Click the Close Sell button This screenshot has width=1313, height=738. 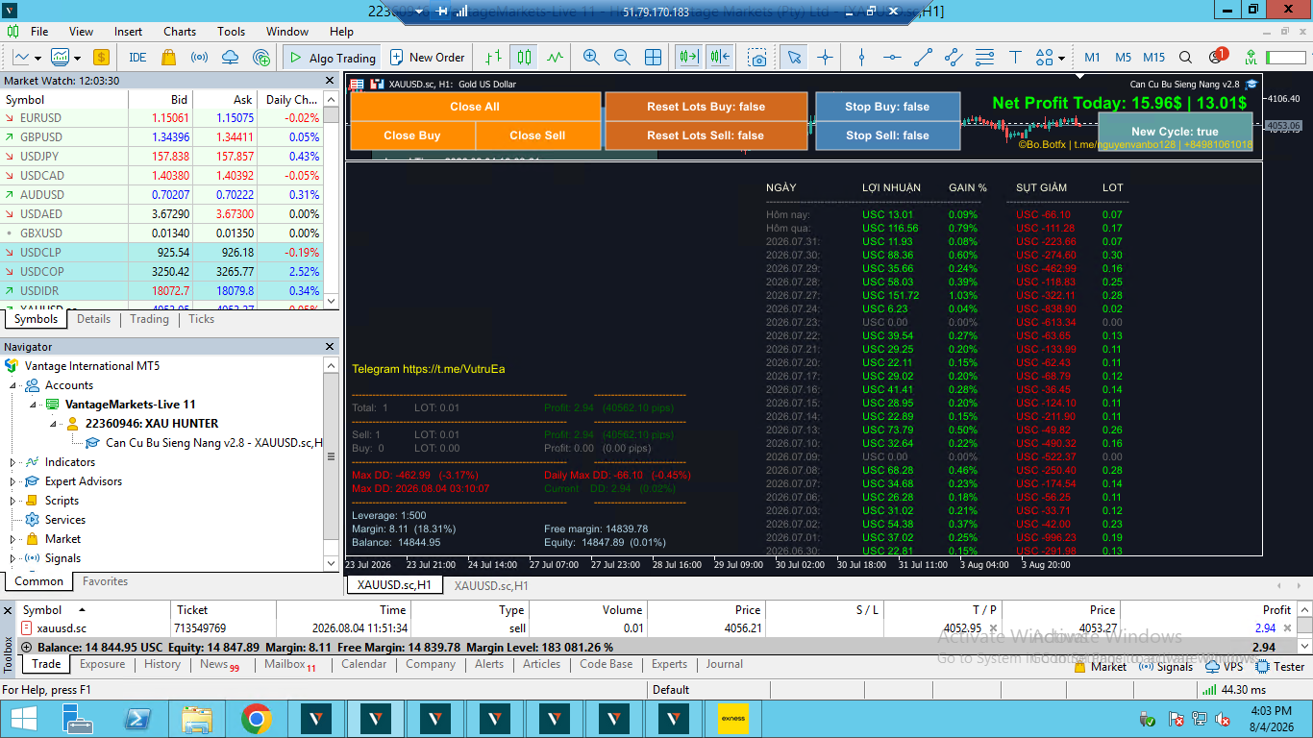(538, 135)
